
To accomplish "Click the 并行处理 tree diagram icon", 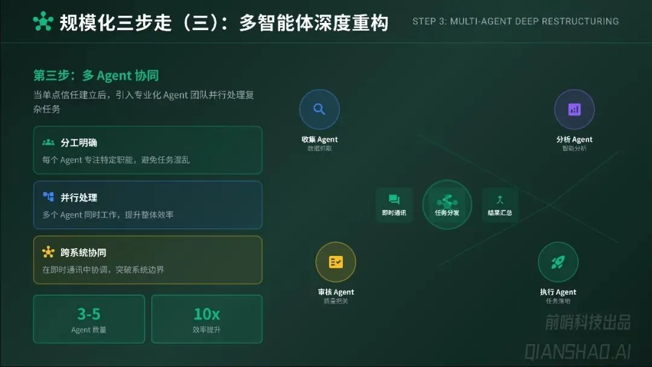I will click(x=48, y=197).
